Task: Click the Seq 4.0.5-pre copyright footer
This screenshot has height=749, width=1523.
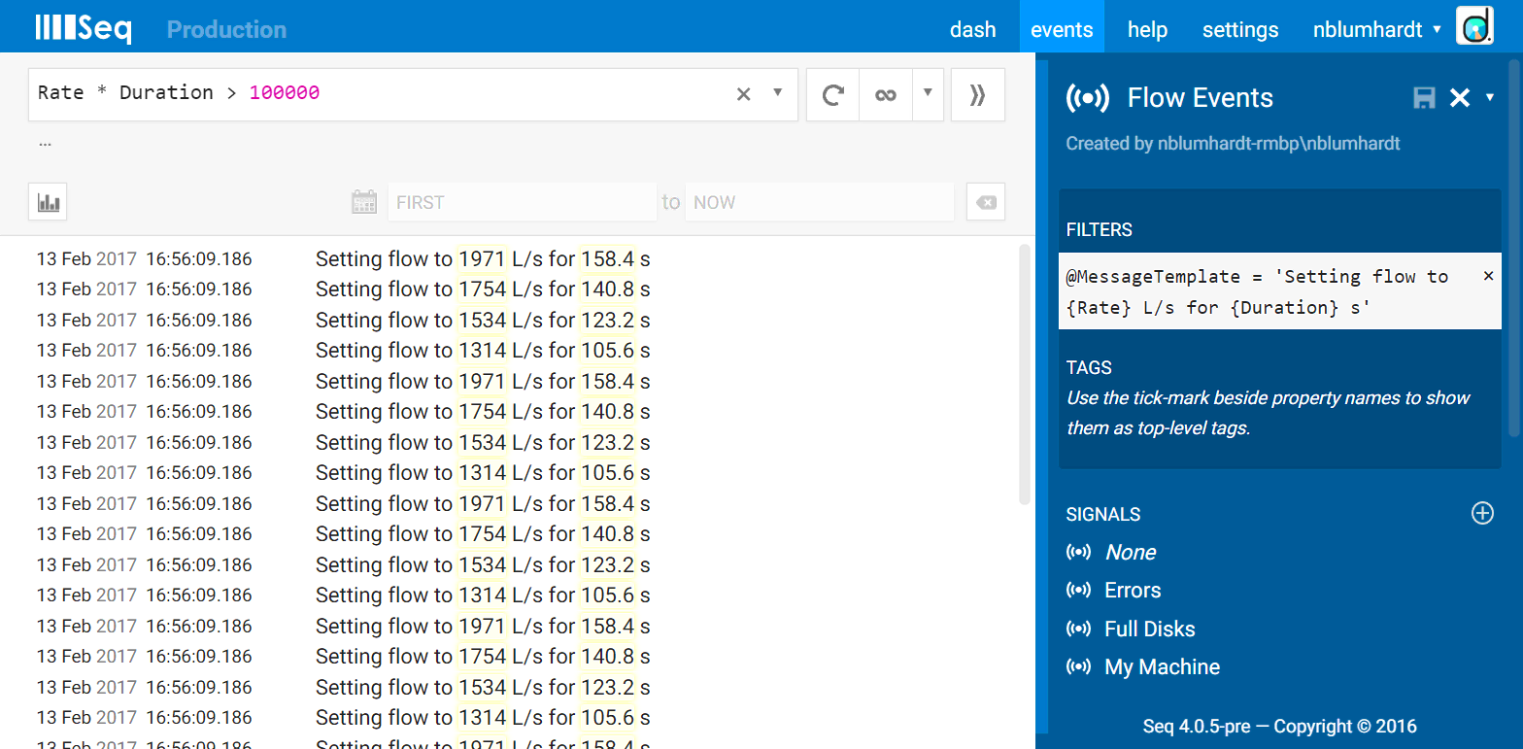Action: (x=1279, y=726)
